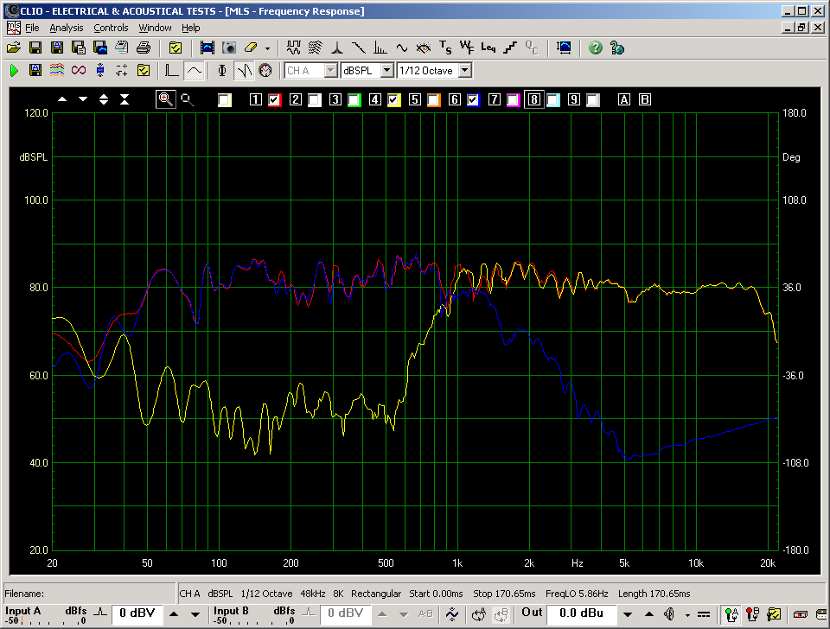
Task: Click the printer icon in the toolbar
Action: click(x=143, y=48)
